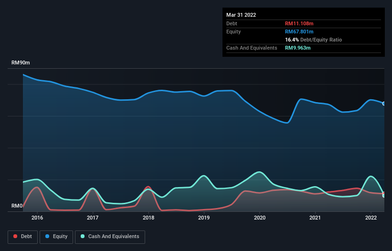Click the RM11.108m debt value
The height and width of the screenshot is (251, 392).
pyautogui.click(x=299, y=23)
